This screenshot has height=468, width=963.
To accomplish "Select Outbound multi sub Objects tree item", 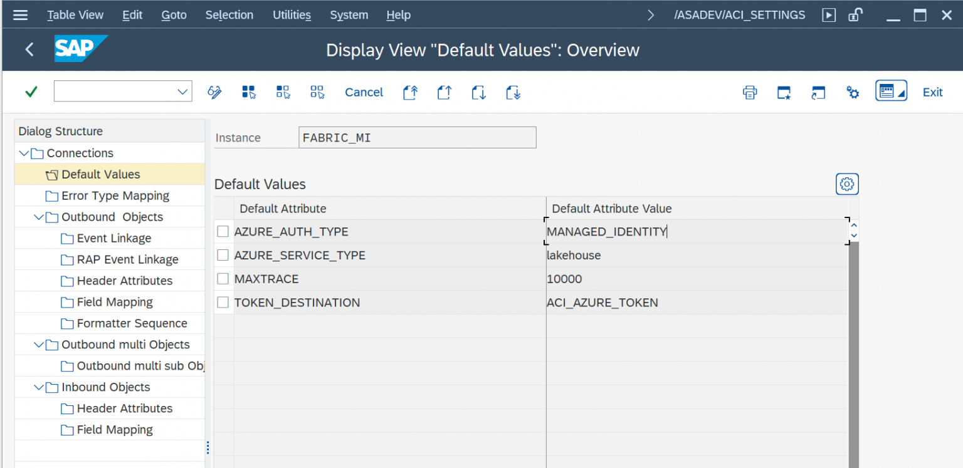I will (x=140, y=367).
